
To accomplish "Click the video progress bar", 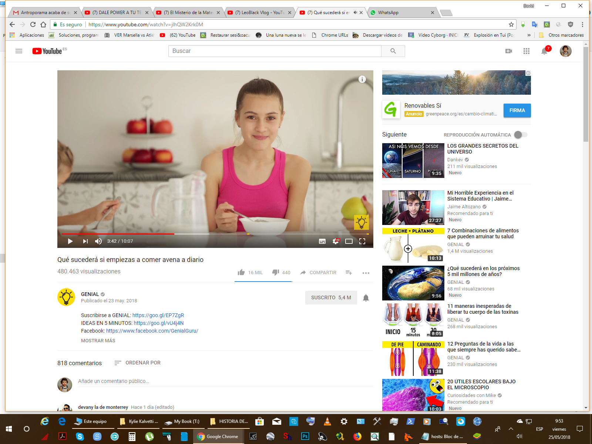I will [215, 234].
